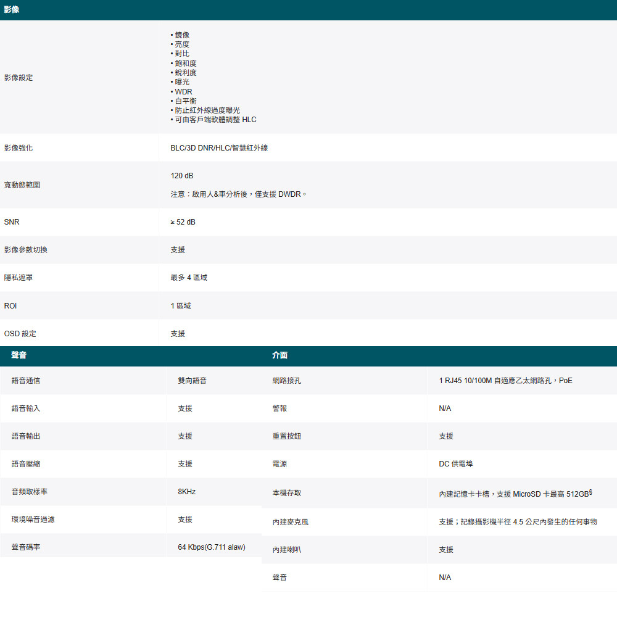Screen dimensions: 617x617
Task: Click the 影像 section header
Action: (x=12, y=10)
